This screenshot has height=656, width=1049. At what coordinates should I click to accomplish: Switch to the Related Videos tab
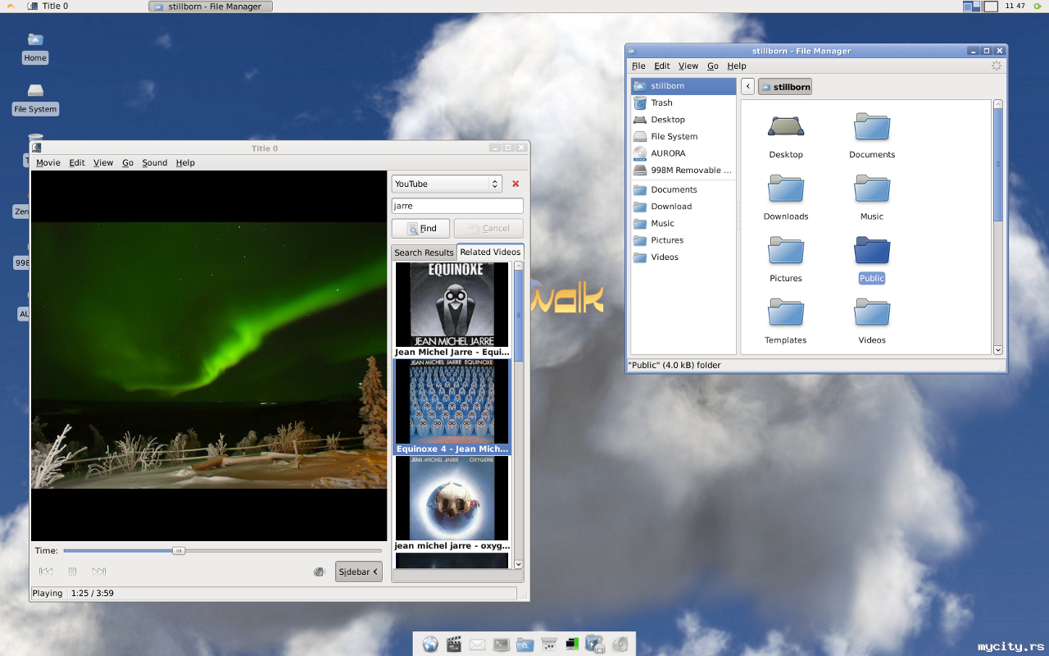click(x=490, y=252)
